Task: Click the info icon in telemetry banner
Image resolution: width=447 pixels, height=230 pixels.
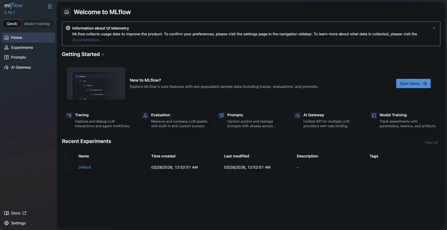Action: click(68, 28)
